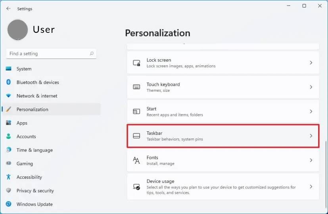Viewport: 328px width, 214px height.
Task: Maximize the Settings window
Action: (x=304, y=6)
